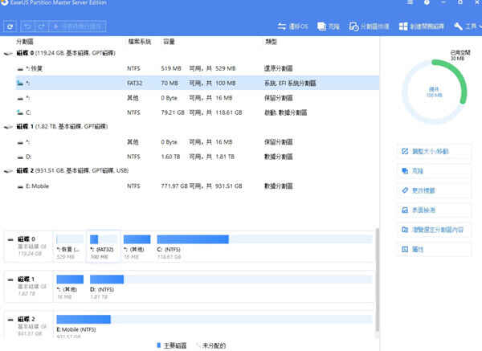Click Properties in the right panel

[434, 249]
